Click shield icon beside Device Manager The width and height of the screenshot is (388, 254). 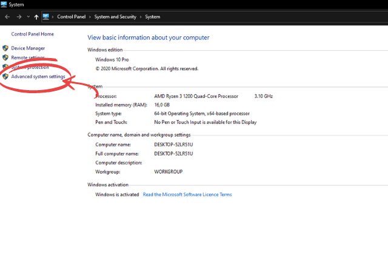tap(5, 48)
